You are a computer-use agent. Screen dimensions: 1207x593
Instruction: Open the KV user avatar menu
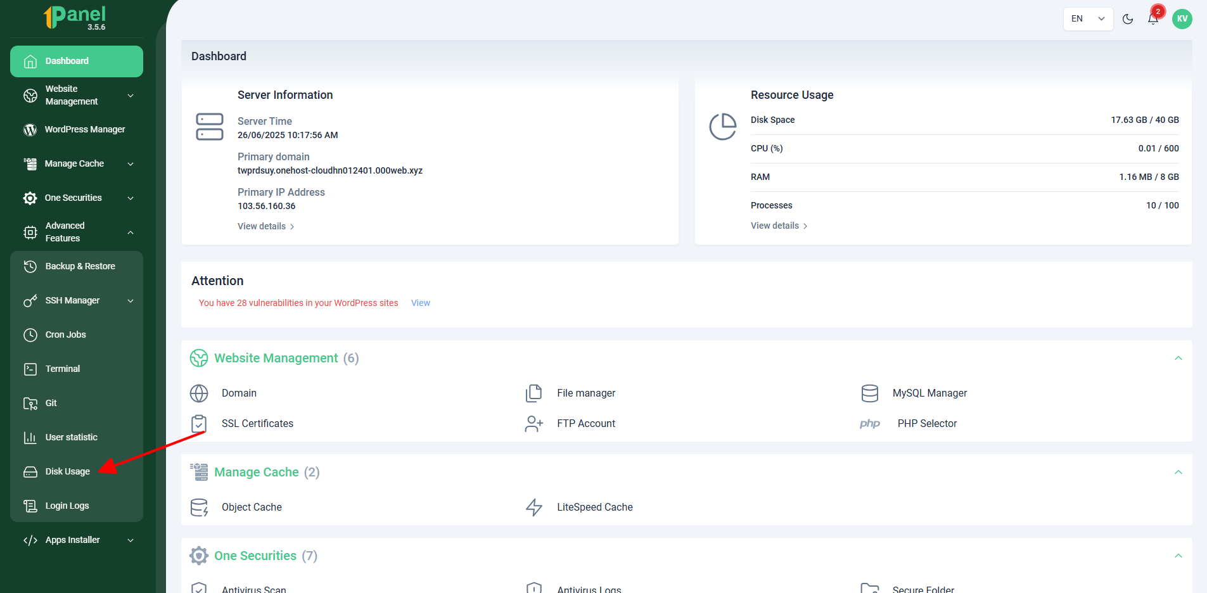[x=1182, y=19]
